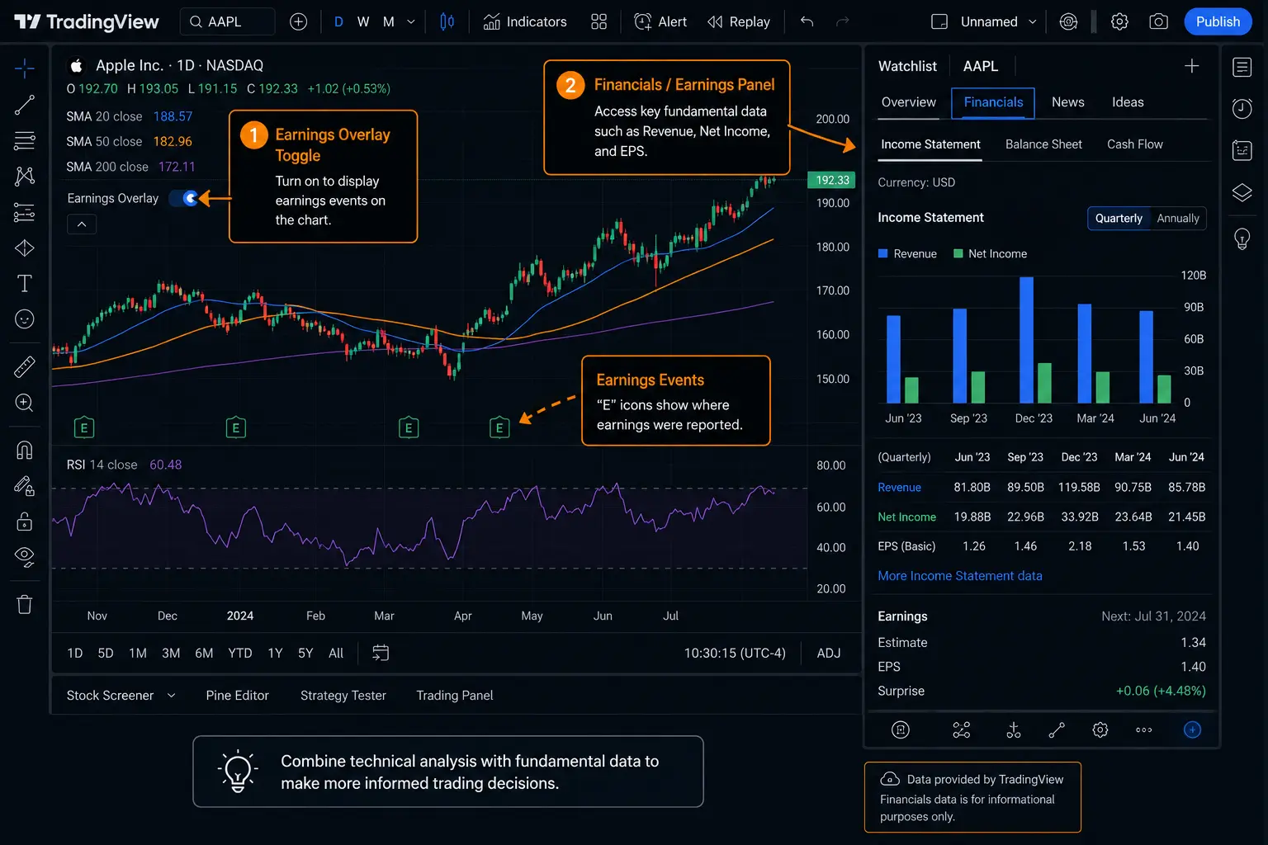Switch to the Quarterly period
The image size is (1268, 845).
tap(1119, 218)
